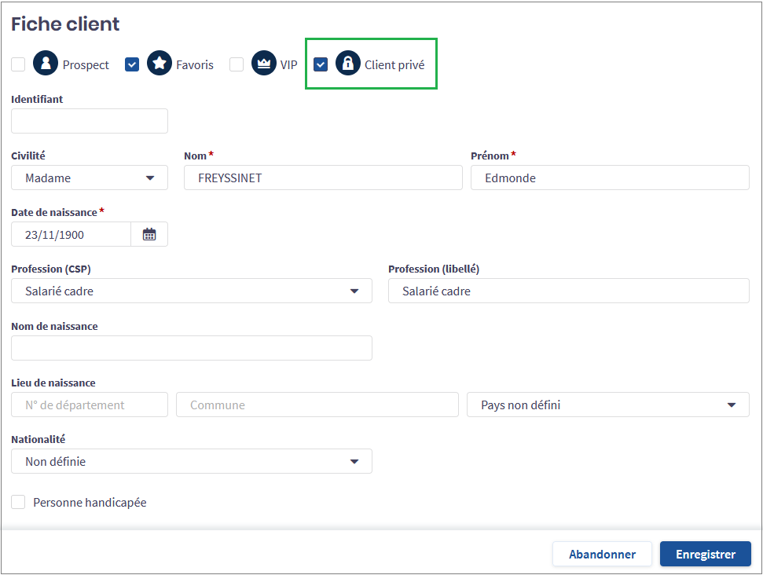Focus the Identifiant input field

pos(90,121)
